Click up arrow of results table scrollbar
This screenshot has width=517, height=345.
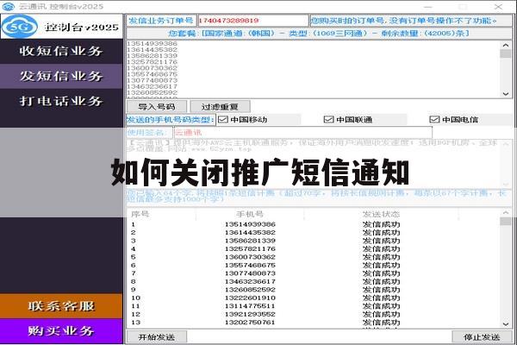coord(506,213)
